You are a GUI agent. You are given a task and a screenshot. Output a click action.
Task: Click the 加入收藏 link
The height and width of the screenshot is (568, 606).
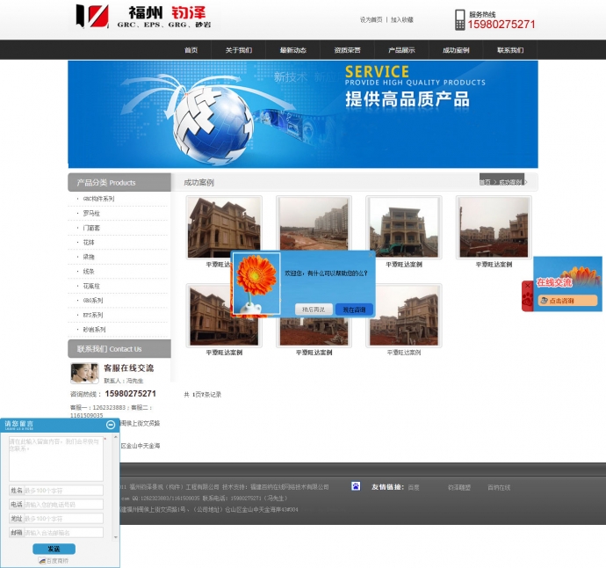point(402,19)
